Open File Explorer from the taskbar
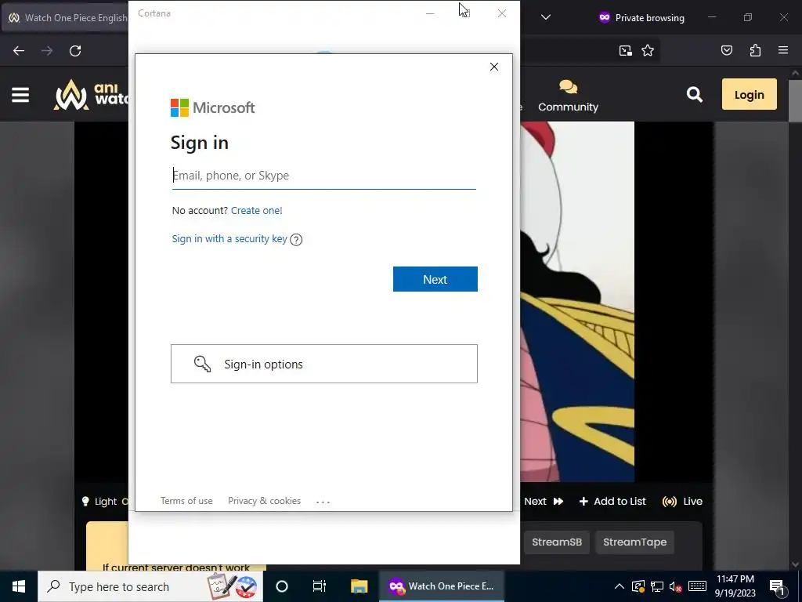This screenshot has width=802, height=602. pos(359,586)
